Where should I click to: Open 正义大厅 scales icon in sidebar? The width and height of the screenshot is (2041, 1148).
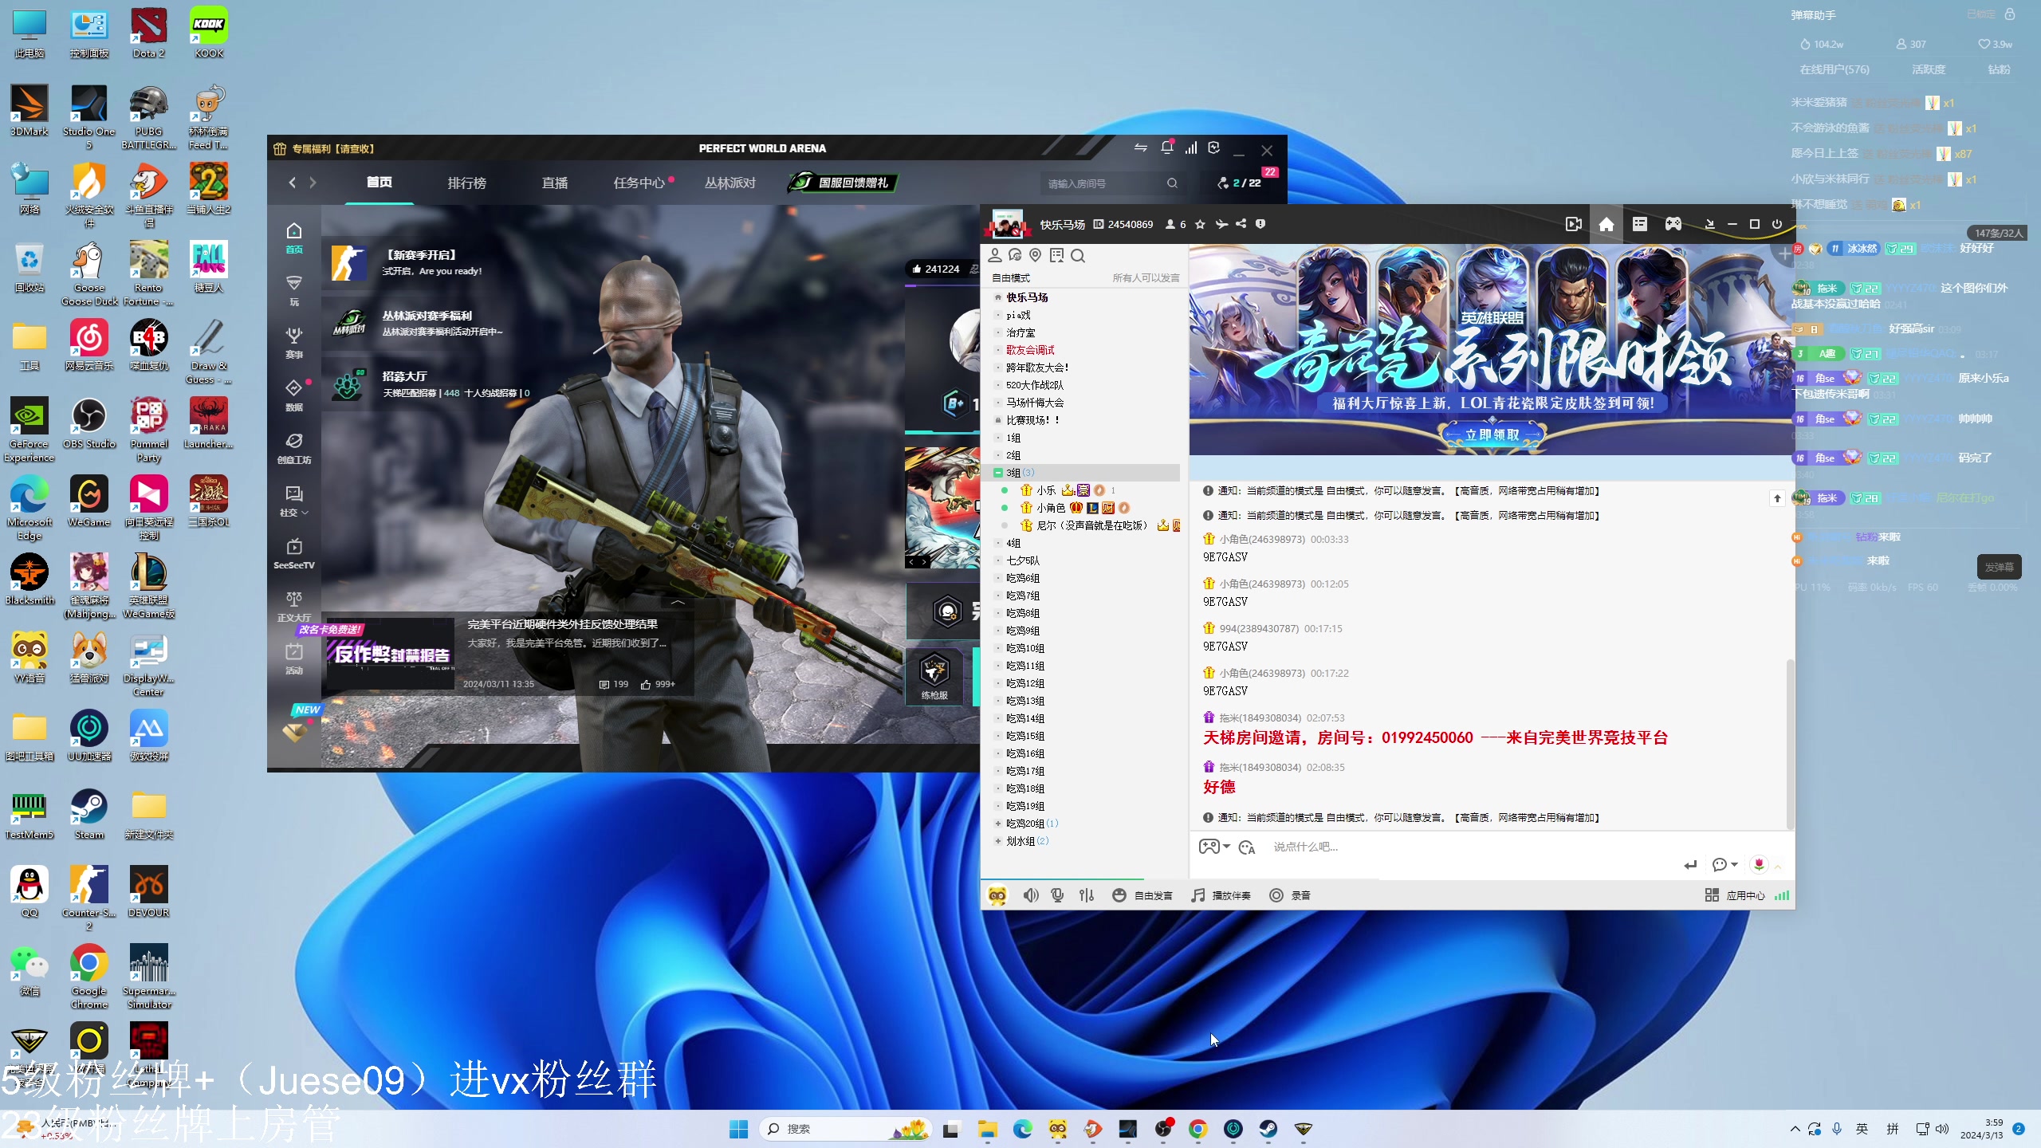294,605
